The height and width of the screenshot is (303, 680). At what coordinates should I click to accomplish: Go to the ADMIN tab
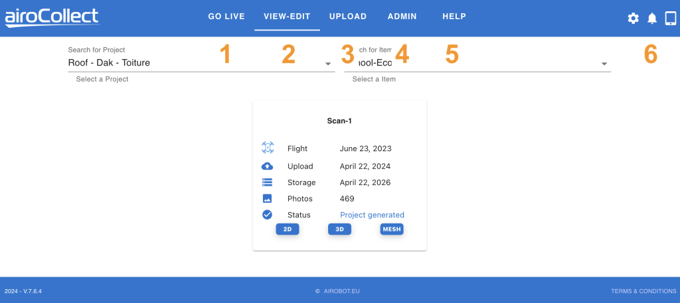pyautogui.click(x=402, y=17)
